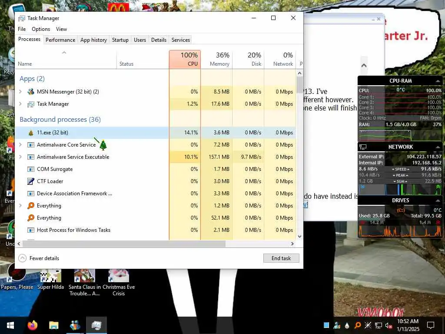
Task: Expand the Task Manager process group
Action: coord(20,104)
